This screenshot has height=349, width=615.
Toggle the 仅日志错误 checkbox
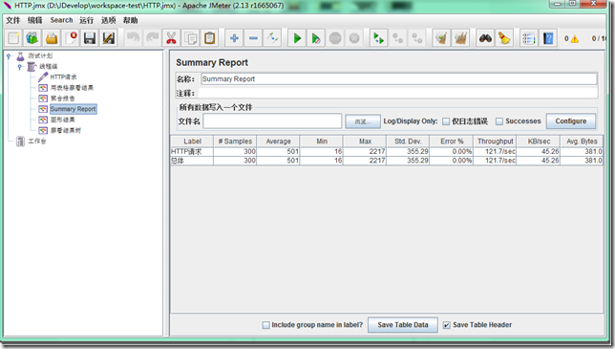point(446,121)
